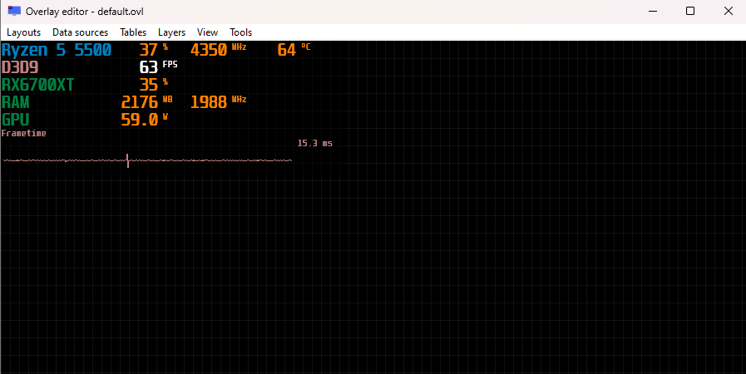The width and height of the screenshot is (746, 374).
Task: Close the Overlay editor window
Action: 727,11
